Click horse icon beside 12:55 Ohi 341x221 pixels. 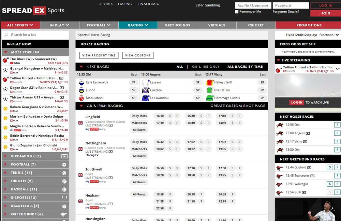(280, 125)
